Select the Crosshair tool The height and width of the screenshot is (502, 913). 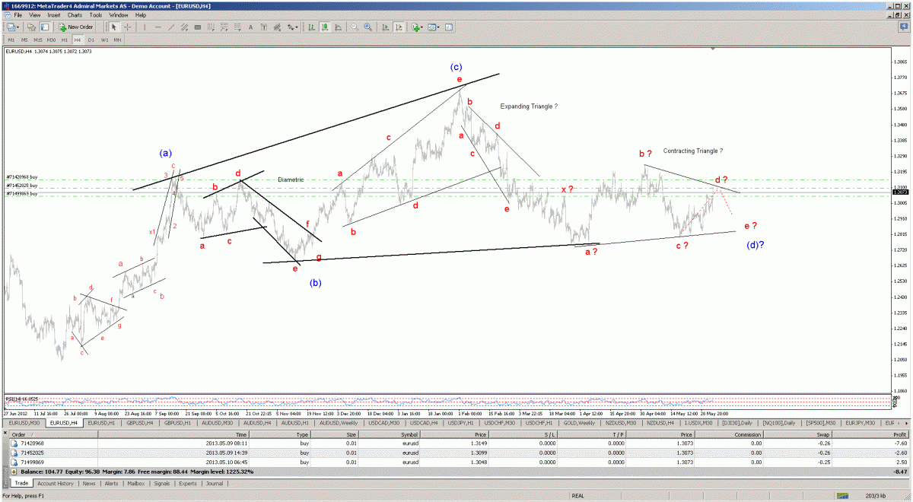[128, 27]
